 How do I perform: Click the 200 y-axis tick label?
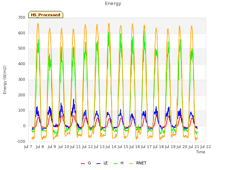coord(22,95)
